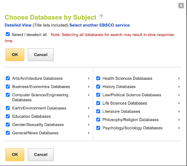The width and height of the screenshot is (187, 166).
Task: Click the top OK button
Action: click(x=15, y=54)
